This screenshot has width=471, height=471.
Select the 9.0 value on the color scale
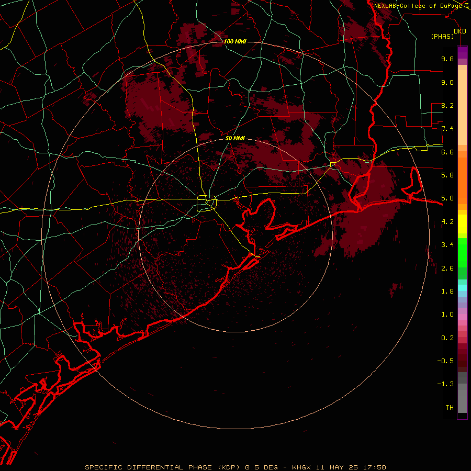[447, 82]
